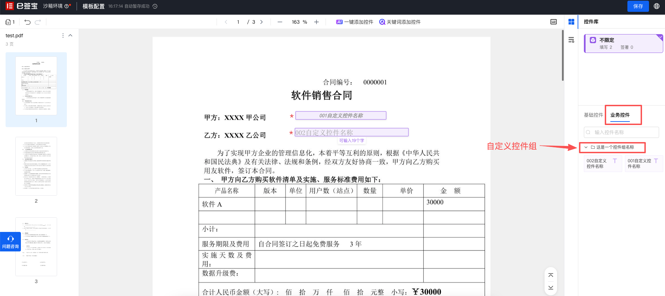
Task: Click the 产品名称 table header
Action: pos(227,191)
